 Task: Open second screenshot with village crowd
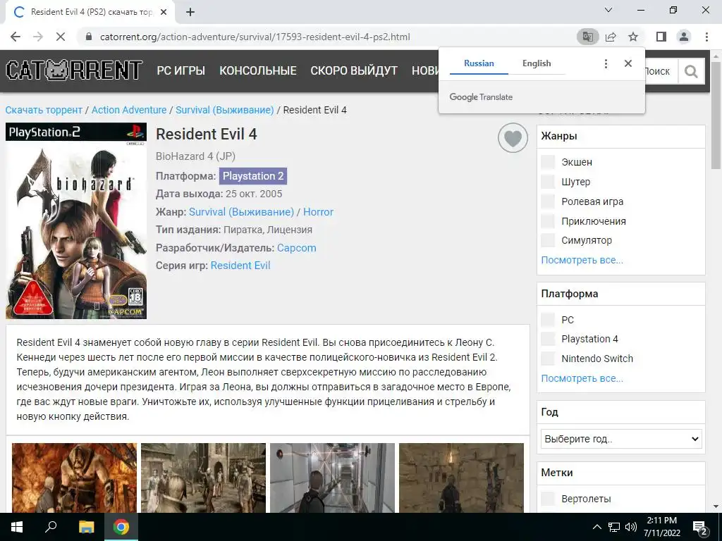click(203, 478)
